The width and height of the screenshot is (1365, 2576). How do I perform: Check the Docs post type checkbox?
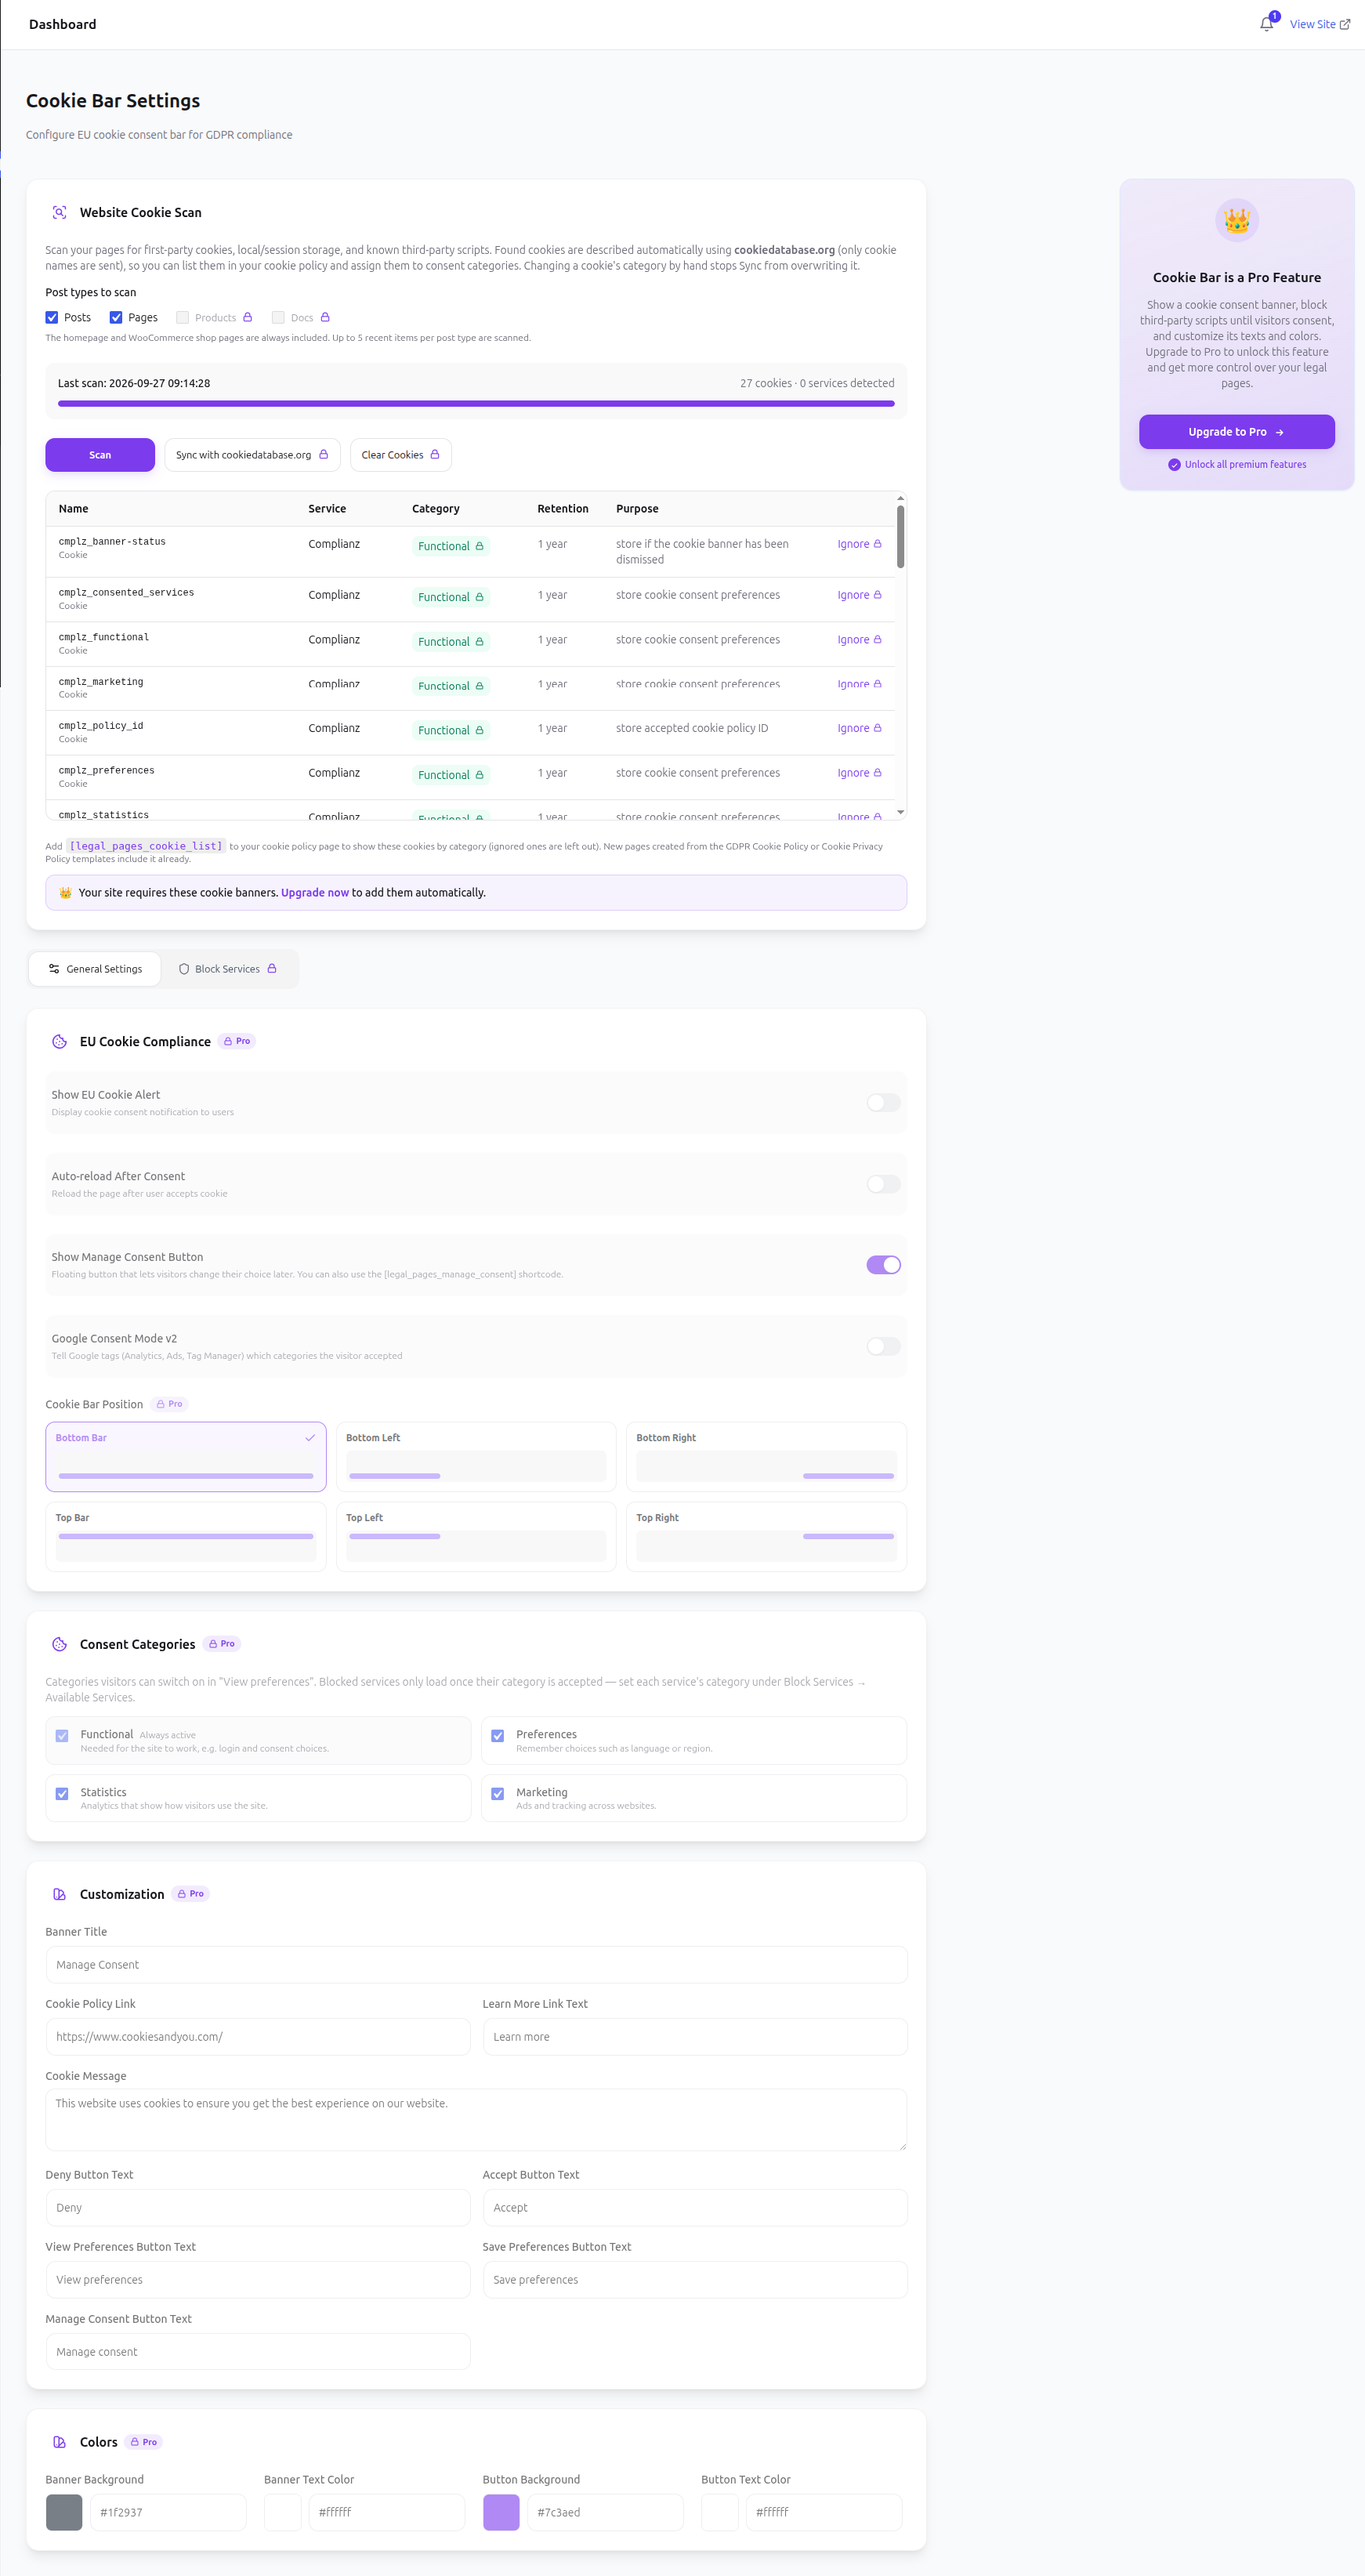tap(278, 317)
